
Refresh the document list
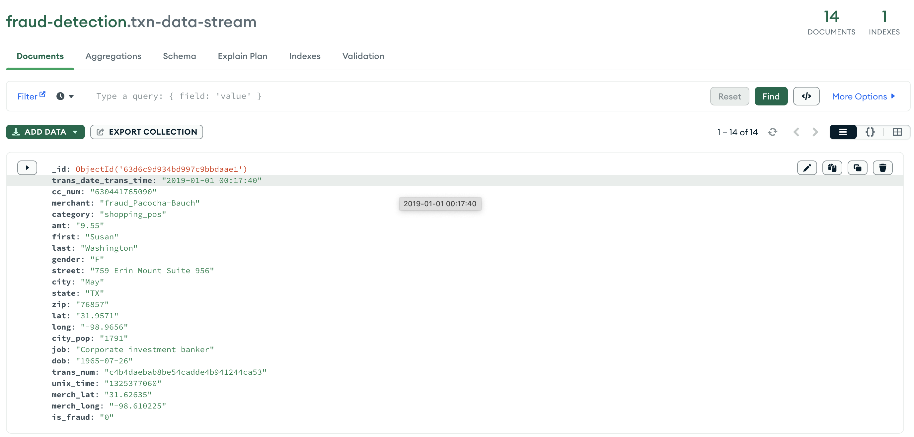tap(772, 132)
